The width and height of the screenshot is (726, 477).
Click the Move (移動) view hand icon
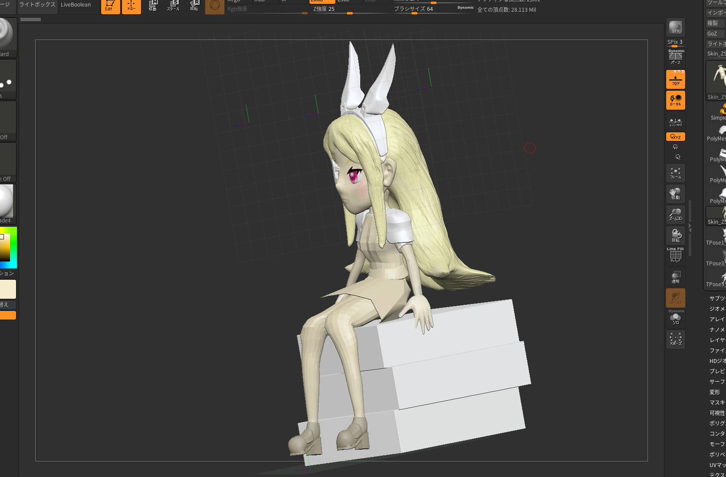pyautogui.click(x=675, y=194)
